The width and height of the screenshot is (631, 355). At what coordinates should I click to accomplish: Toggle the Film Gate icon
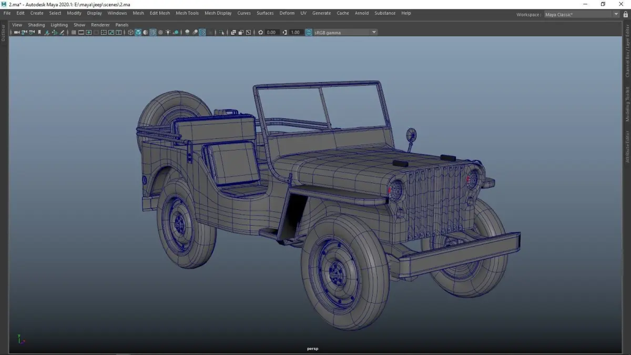[x=81, y=32]
